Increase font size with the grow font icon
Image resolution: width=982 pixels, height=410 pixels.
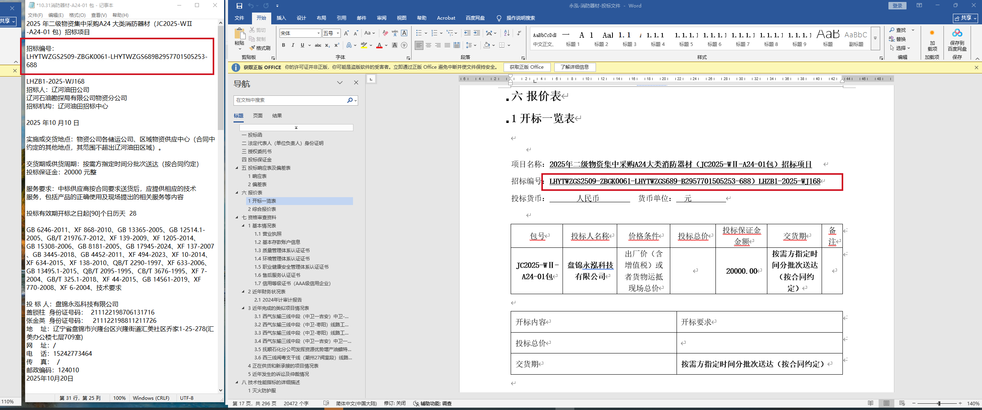(346, 33)
